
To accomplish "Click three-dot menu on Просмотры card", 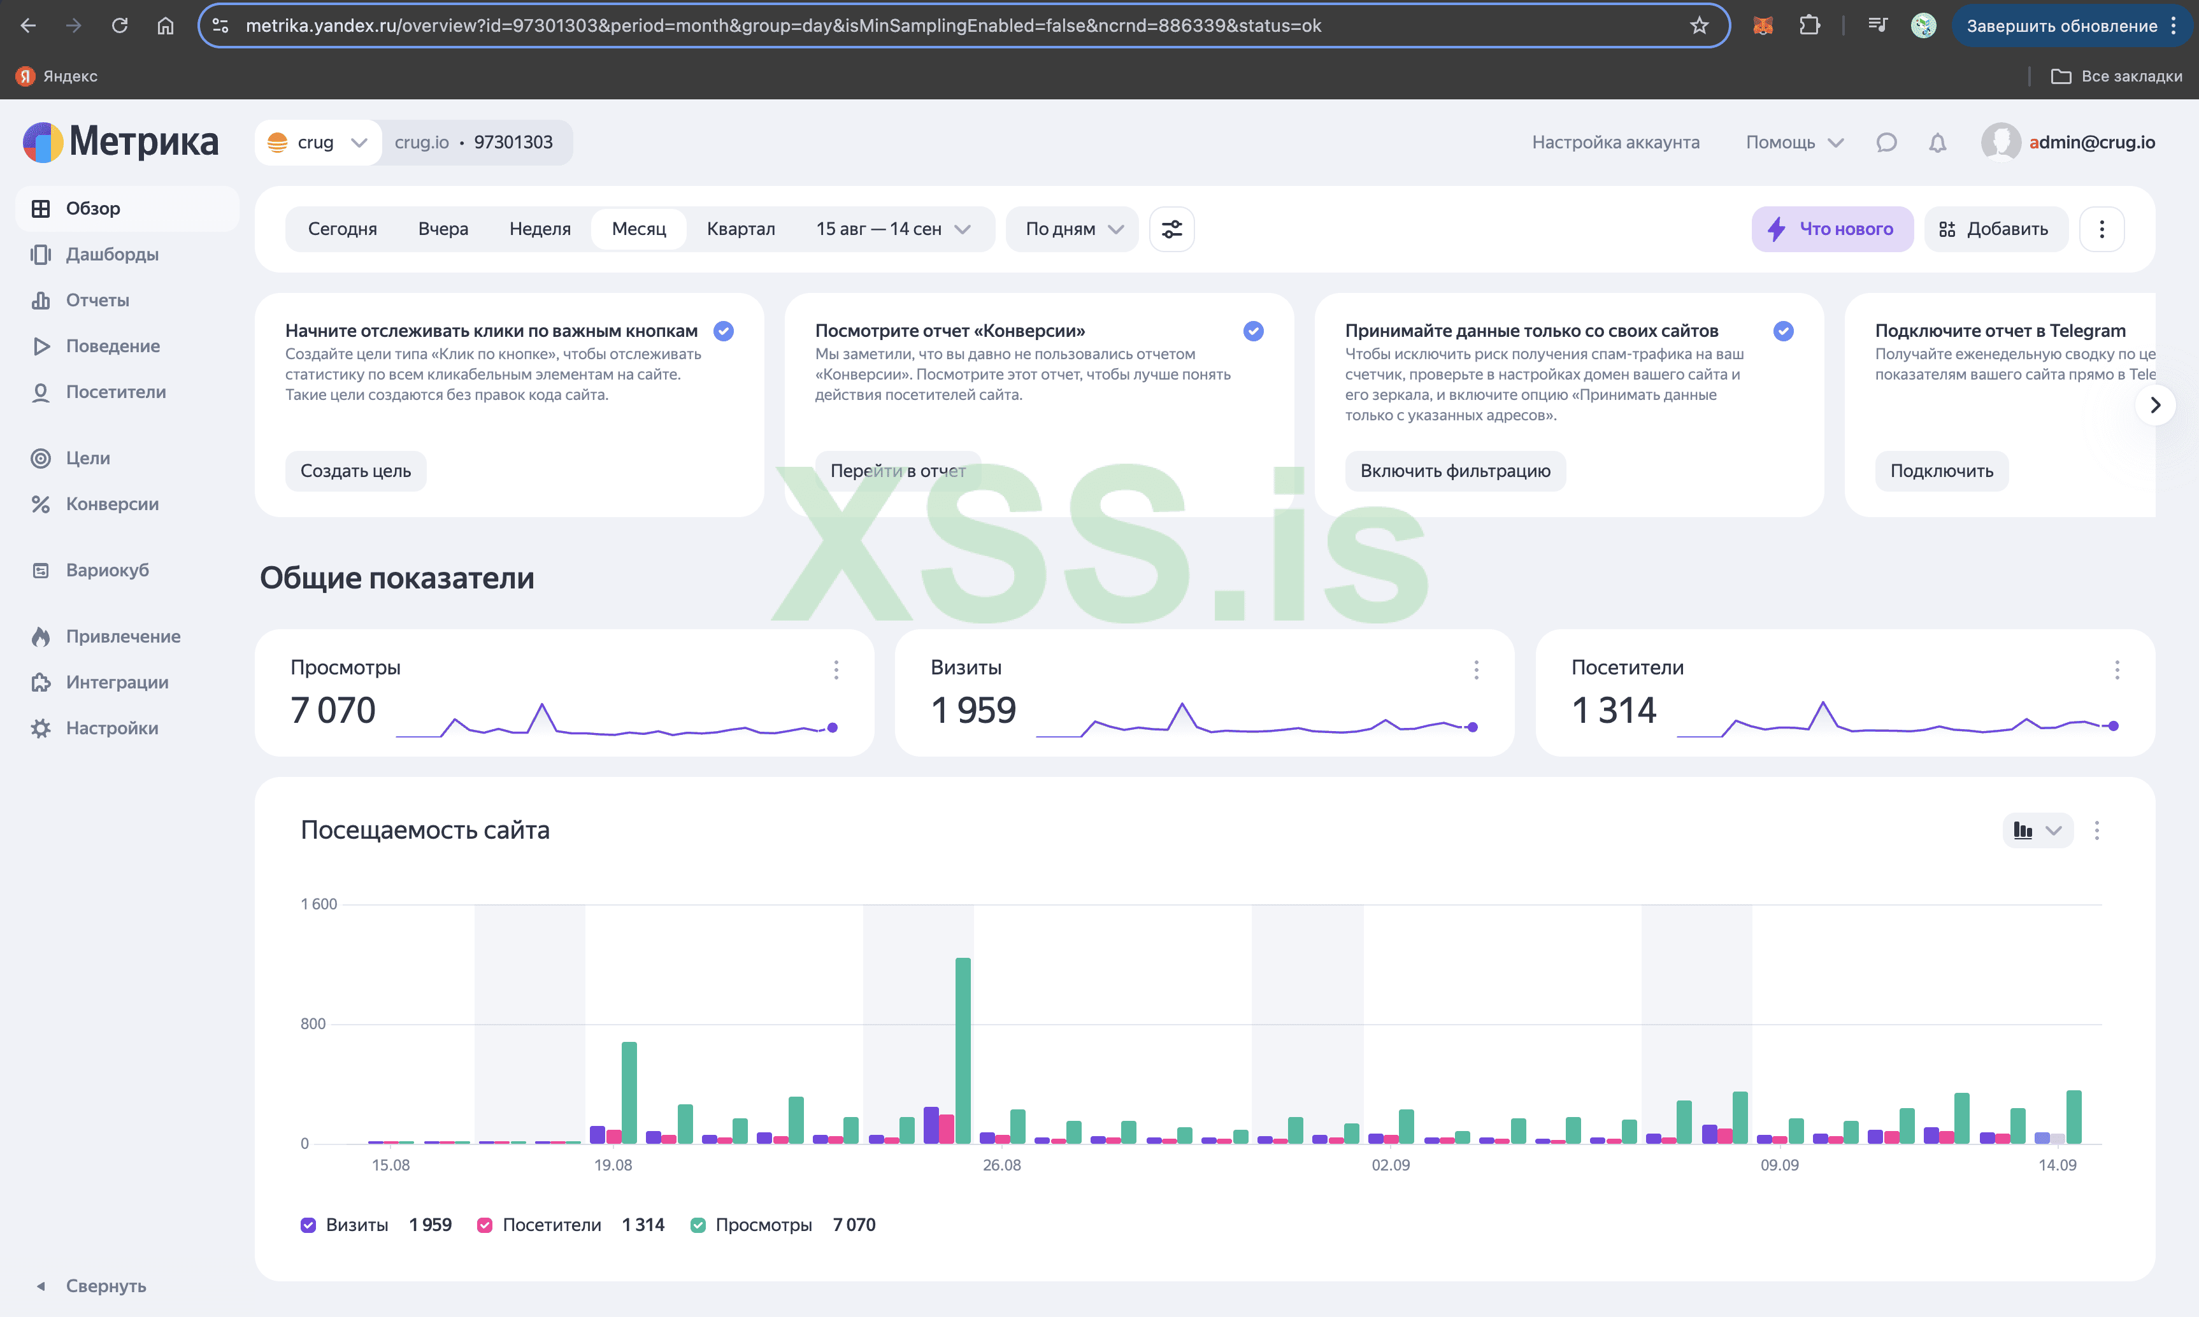I will [835, 670].
